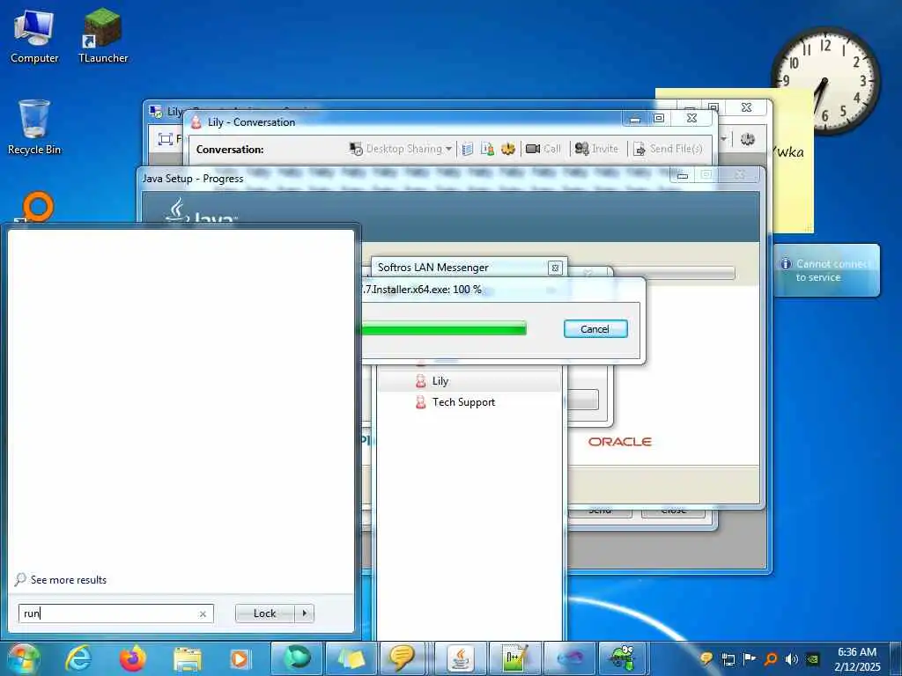The image size is (902, 676).
Task: Click the volume speaker tray icon
Action: pos(792,659)
